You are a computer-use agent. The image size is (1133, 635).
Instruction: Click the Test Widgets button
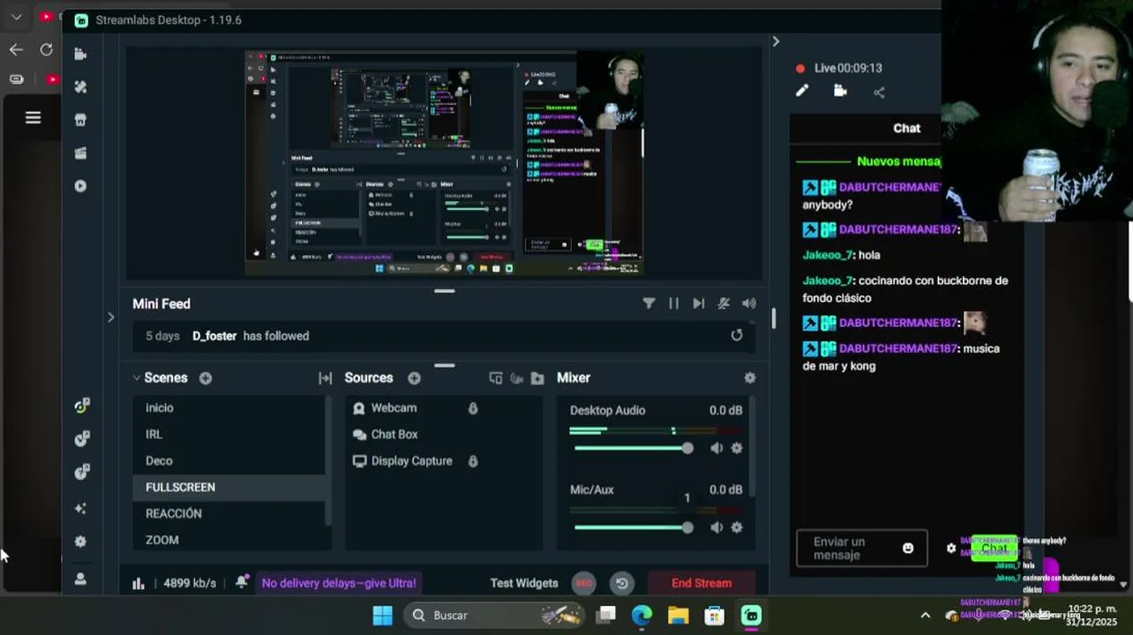click(524, 583)
